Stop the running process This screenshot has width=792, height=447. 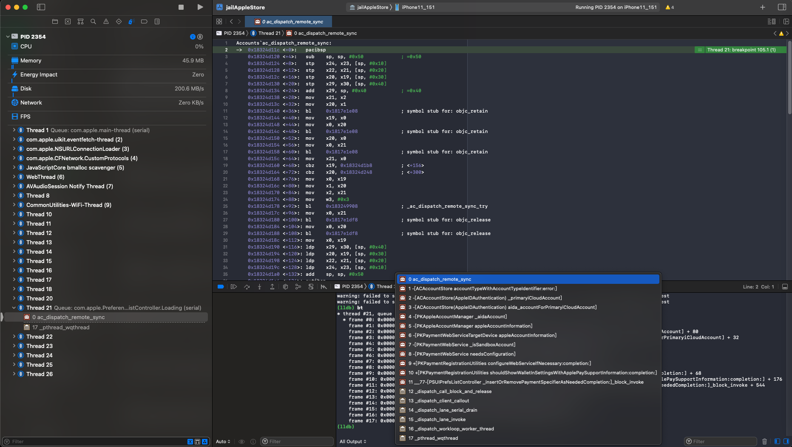tap(181, 7)
